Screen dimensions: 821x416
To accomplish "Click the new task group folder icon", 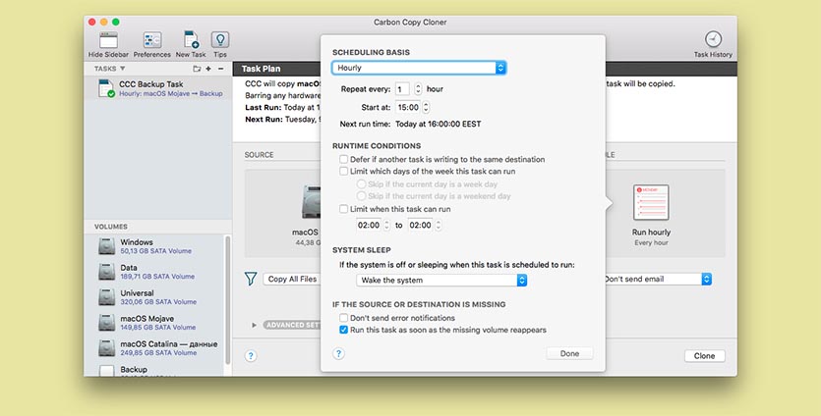I will pyautogui.click(x=197, y=69).
